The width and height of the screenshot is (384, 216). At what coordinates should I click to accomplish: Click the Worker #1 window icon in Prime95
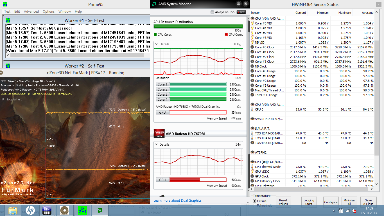pyautogui.click(x=8, y=21)
